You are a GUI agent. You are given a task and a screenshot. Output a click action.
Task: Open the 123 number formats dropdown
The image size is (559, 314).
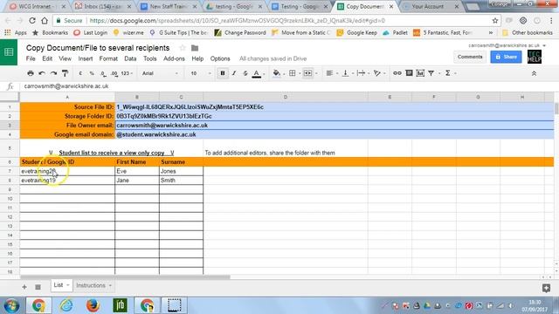pyautogui.click(x=127, y=73)
